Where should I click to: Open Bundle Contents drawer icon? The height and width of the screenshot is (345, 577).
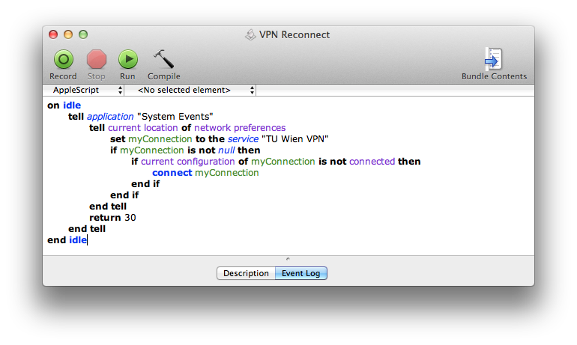[494, 59]
